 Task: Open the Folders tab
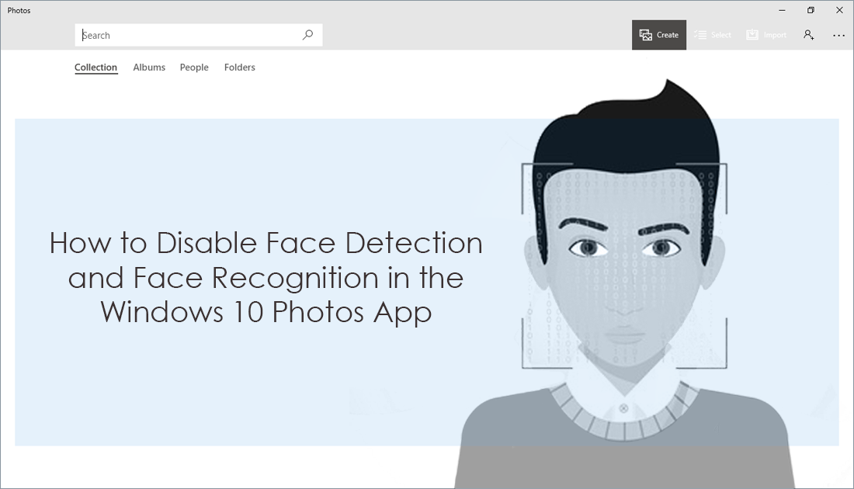tap(240, 68)
